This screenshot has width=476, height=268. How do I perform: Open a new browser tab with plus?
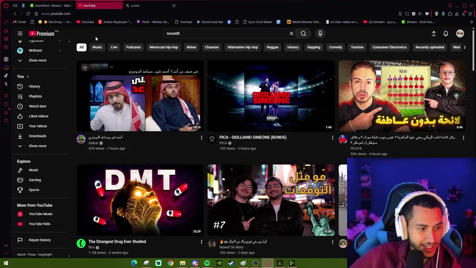174,6
